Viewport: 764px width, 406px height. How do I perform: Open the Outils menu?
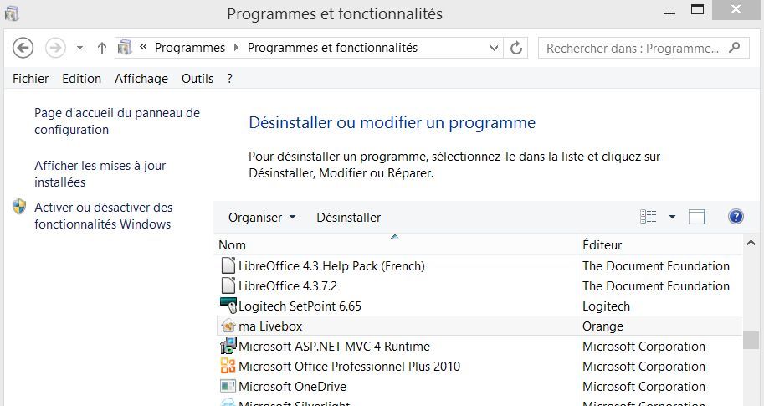(x=197, y=79)
